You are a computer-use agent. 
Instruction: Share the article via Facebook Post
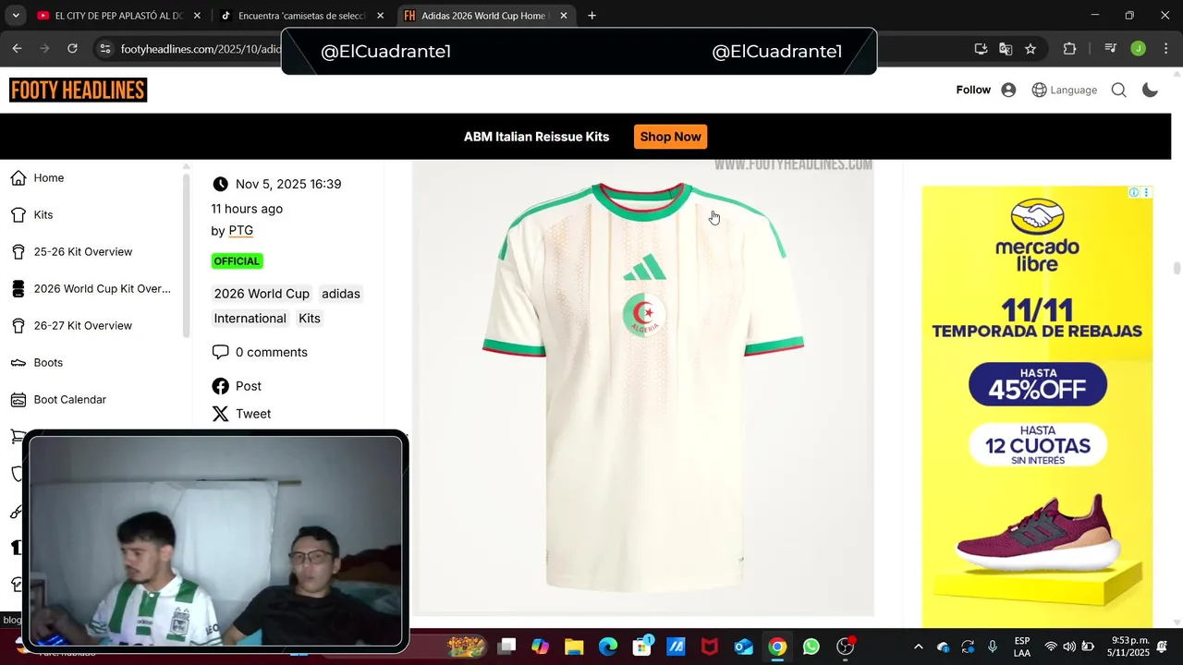click(x=237, y=386)
